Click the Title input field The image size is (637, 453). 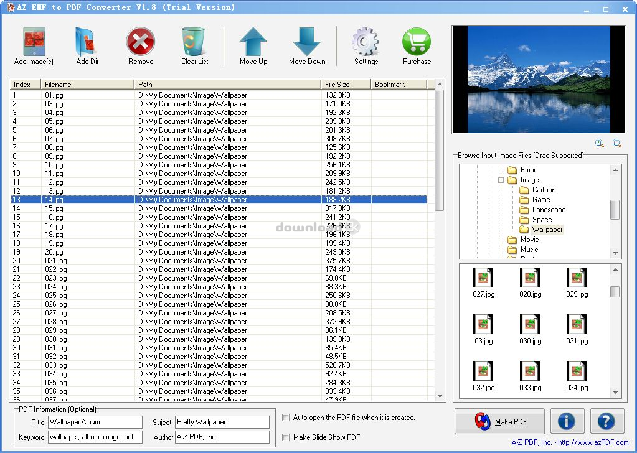95,422
